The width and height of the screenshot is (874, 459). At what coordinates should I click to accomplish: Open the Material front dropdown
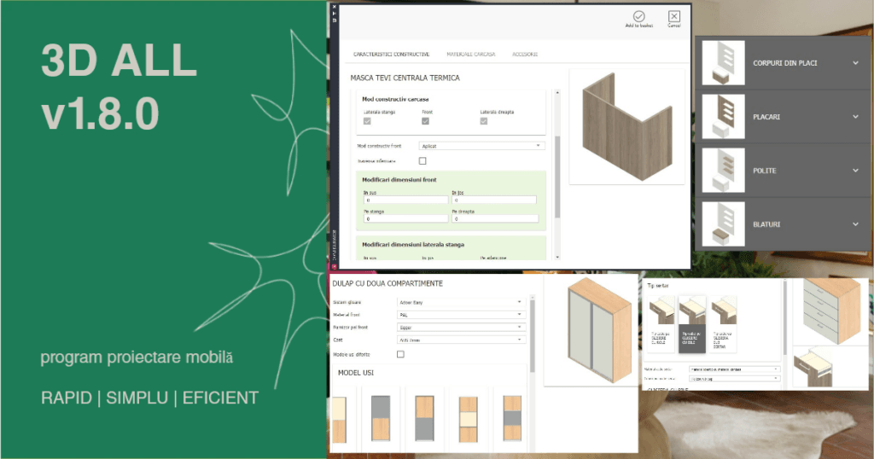(461, 315)
